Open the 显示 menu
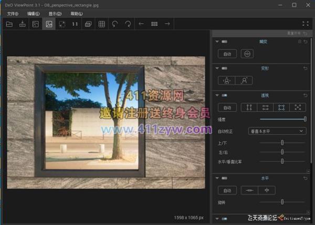Image resolution: width=315 pixels, height=225 pixels. point(55,13)
